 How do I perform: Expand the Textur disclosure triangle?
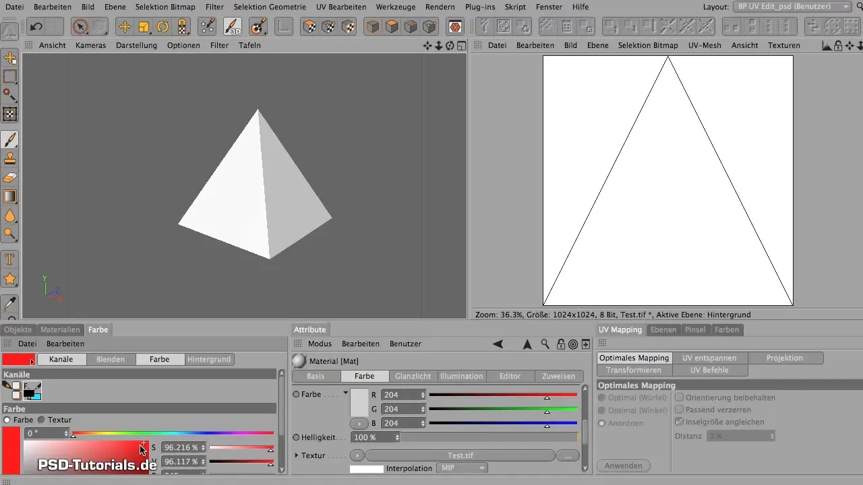pyautogui.click(x=296, y=455)
